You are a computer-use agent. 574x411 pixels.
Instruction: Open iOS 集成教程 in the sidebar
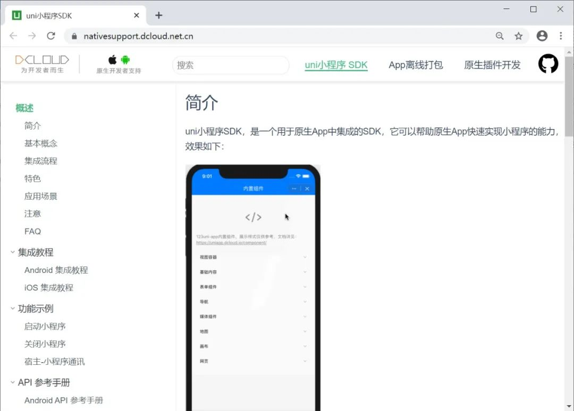tap(49, 287)
